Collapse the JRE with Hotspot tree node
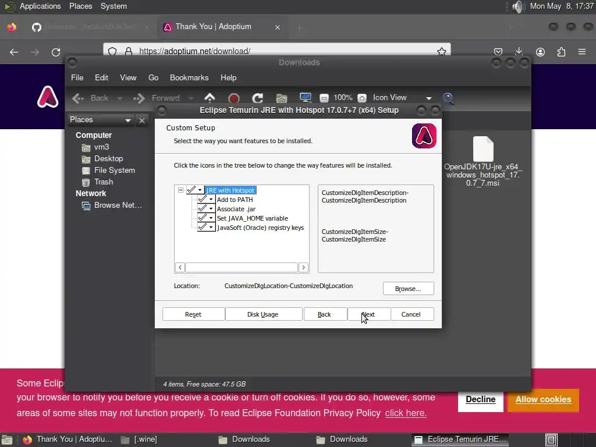 tap(180, 190)
